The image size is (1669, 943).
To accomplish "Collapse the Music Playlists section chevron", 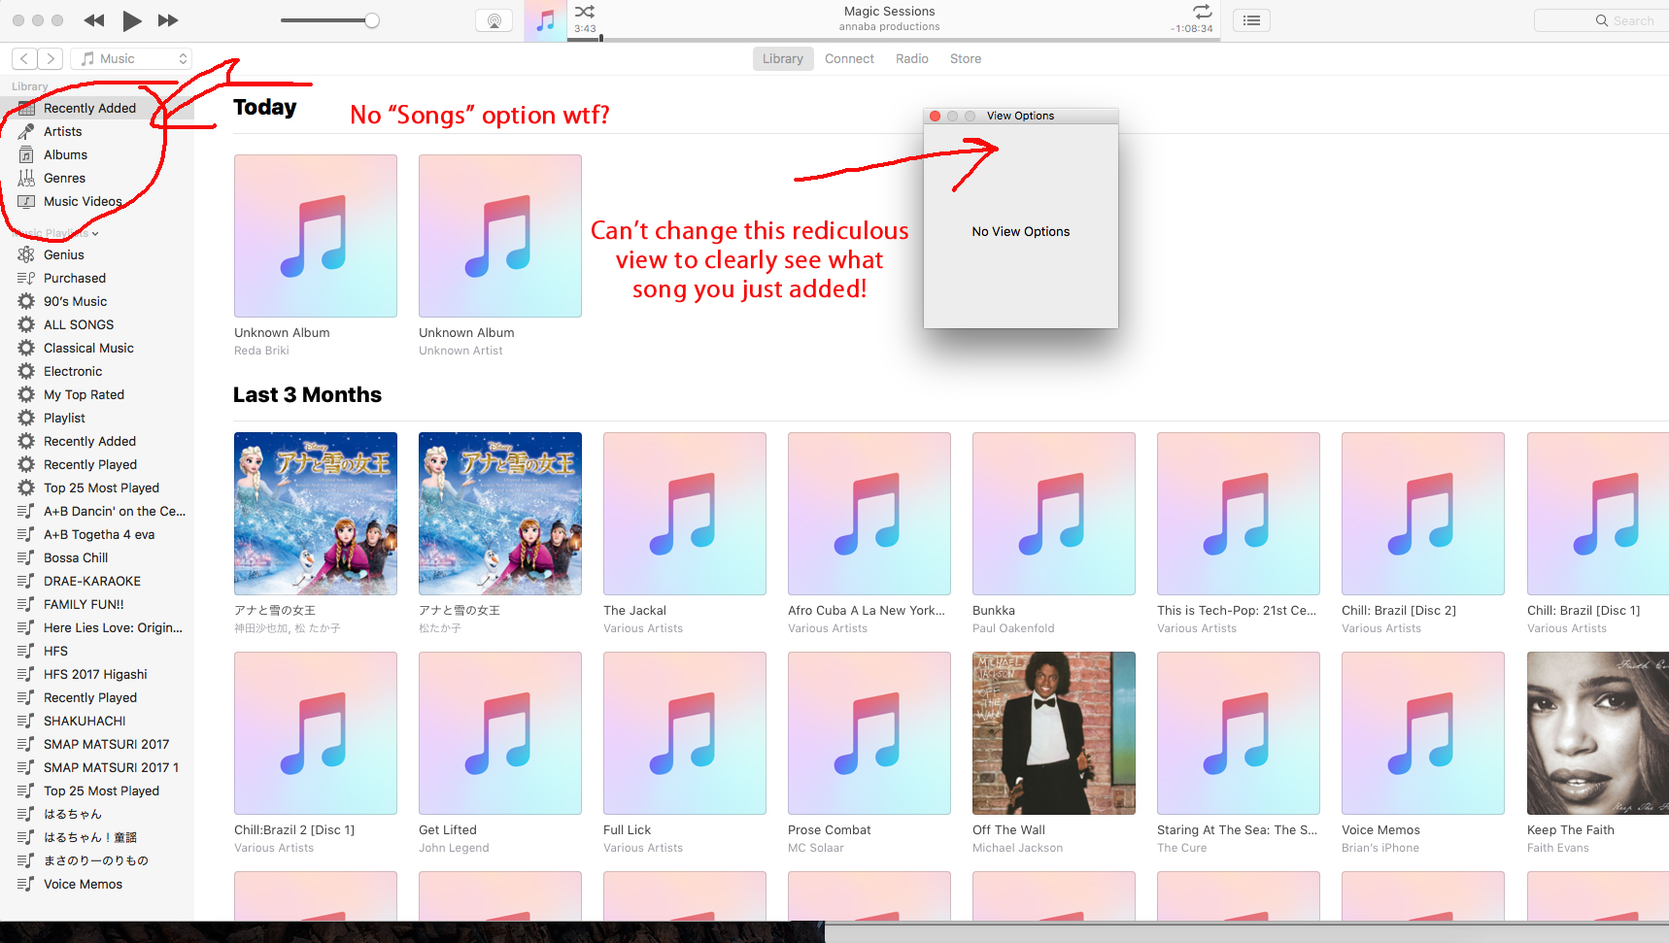I will (95, 234).
